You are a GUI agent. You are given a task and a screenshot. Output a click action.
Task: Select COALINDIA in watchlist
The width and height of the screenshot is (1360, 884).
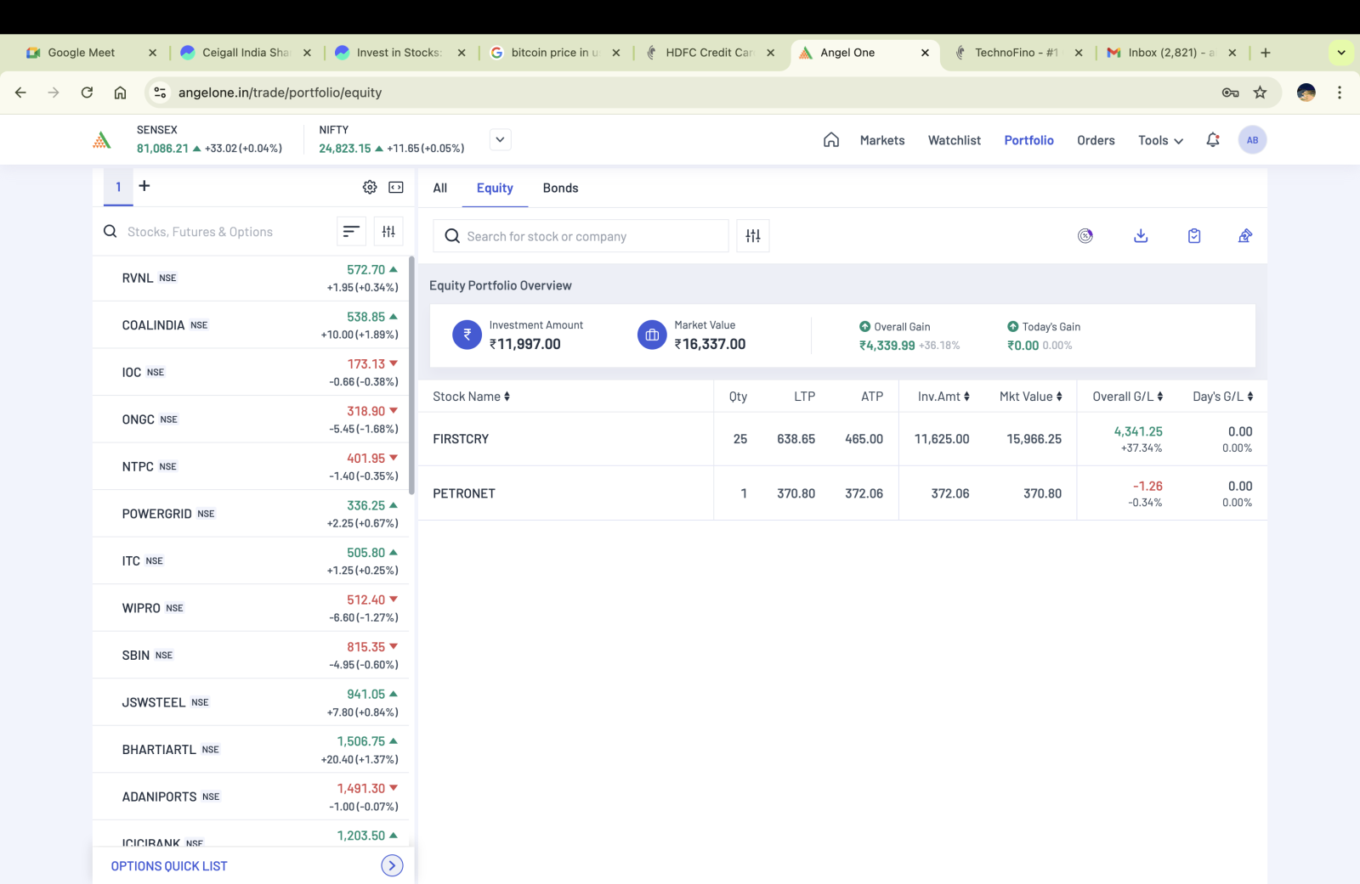click(x=250, y=325)
